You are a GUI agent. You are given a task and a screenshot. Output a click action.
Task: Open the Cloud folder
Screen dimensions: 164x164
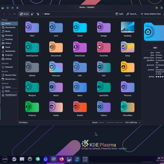80,27
